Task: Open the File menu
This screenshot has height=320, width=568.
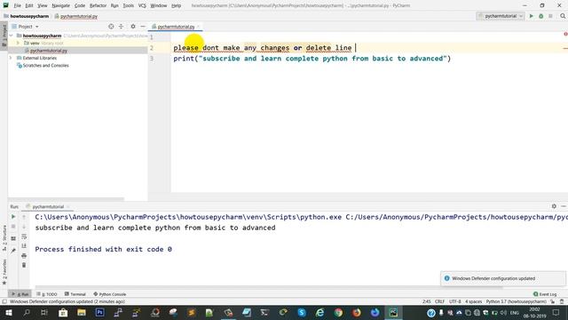Action: pos(18,5)
